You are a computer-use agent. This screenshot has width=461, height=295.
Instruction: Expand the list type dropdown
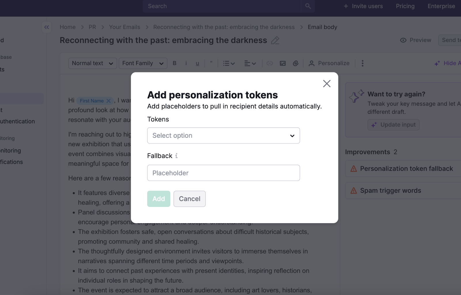point(229,63)
